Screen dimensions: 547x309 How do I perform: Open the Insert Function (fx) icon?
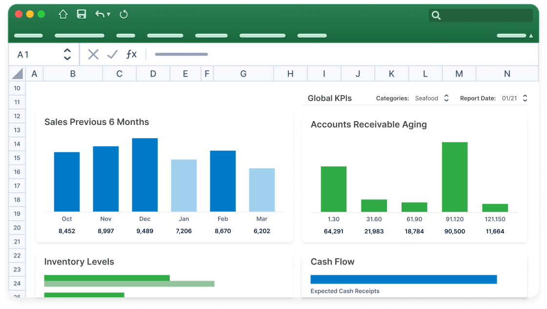click(x=131, y=54)
